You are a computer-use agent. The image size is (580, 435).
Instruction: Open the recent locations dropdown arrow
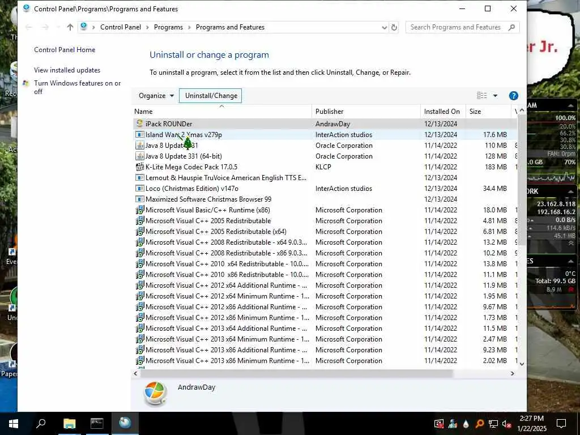tap(58, 27)
